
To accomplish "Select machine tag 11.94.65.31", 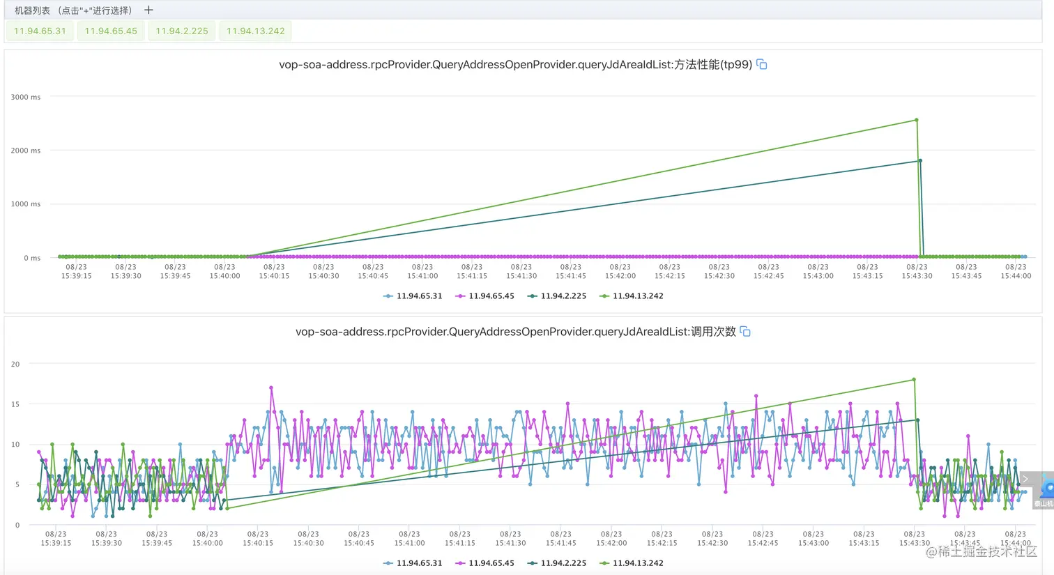I will (40, 31).
